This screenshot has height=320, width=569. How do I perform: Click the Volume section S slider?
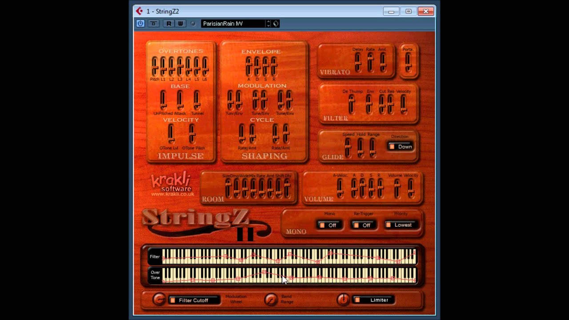tap(371, 188)
